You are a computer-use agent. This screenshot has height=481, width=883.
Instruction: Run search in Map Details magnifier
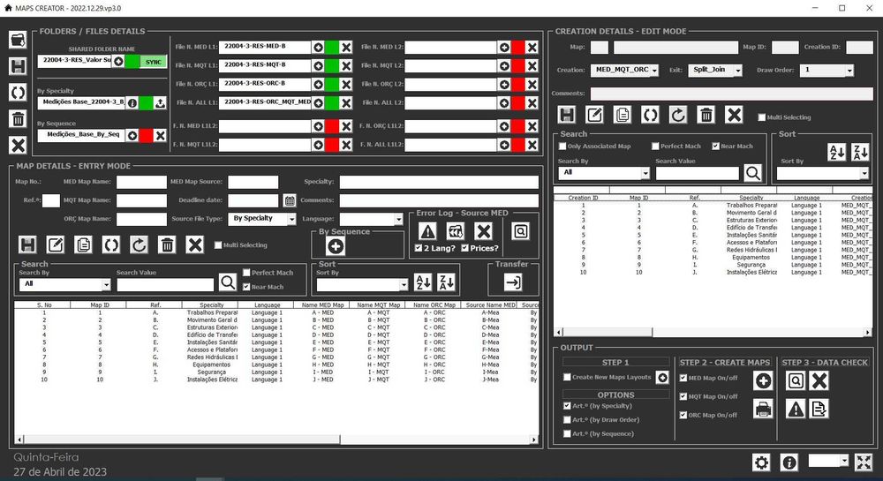pos(228,282)
